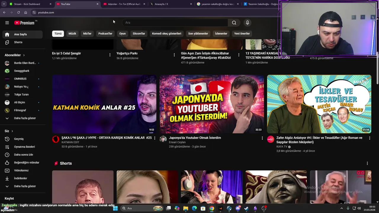Open KAFA TV channel name link

(x=282, y=147)
